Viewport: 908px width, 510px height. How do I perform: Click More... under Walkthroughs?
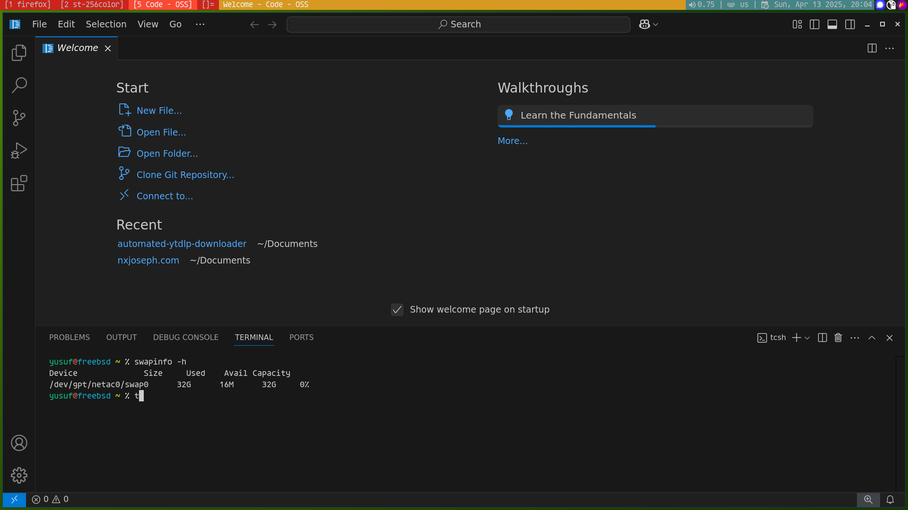[x=513, y=141]
